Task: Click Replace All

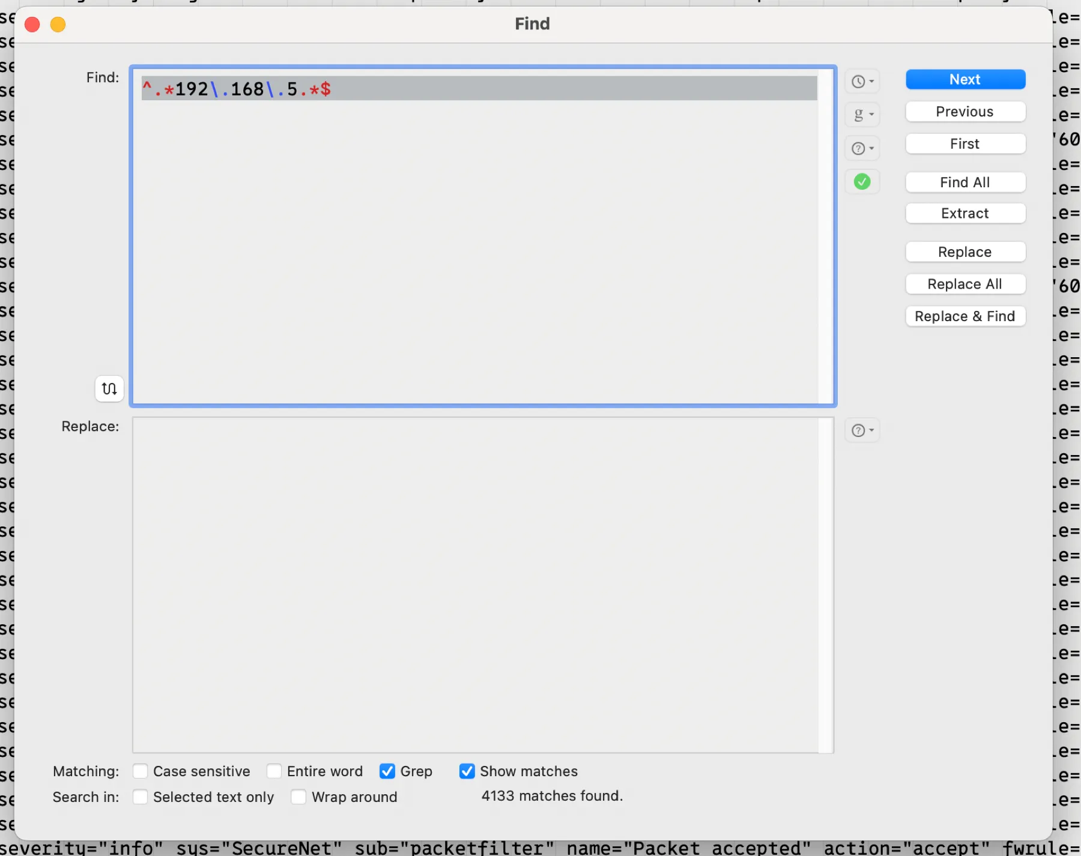Action: [964, 284]
